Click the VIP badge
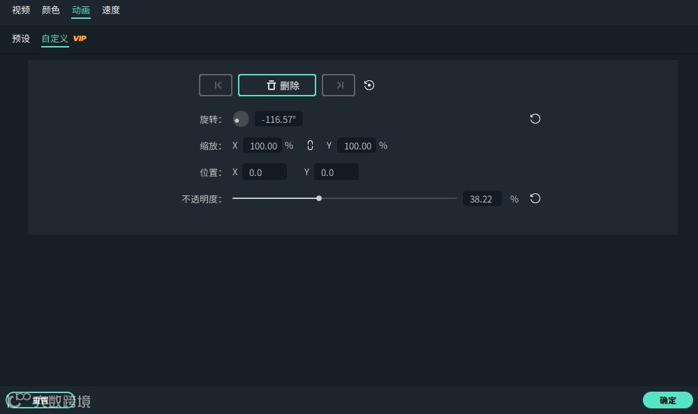 pos(79,38)
